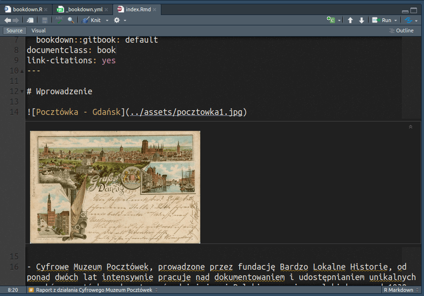Insert a new code chunk
The width and height of the screenshot is (424, 296).
tap(331, 20)
